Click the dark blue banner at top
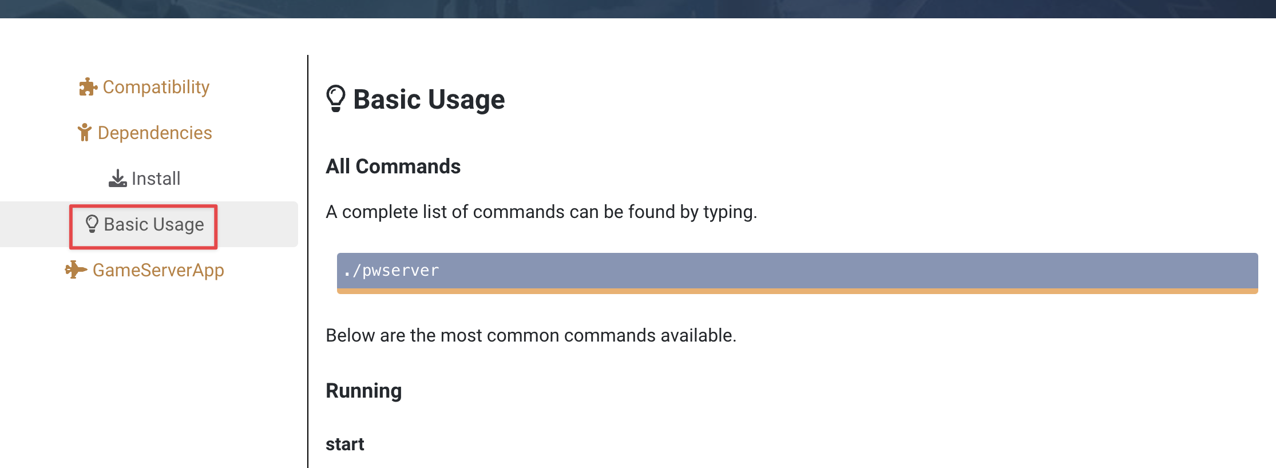The width and height of the screenshot is (1276, 468). (x=637, y=9)
